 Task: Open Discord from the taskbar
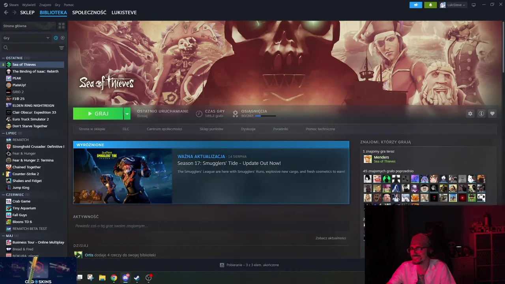[125, 278]
